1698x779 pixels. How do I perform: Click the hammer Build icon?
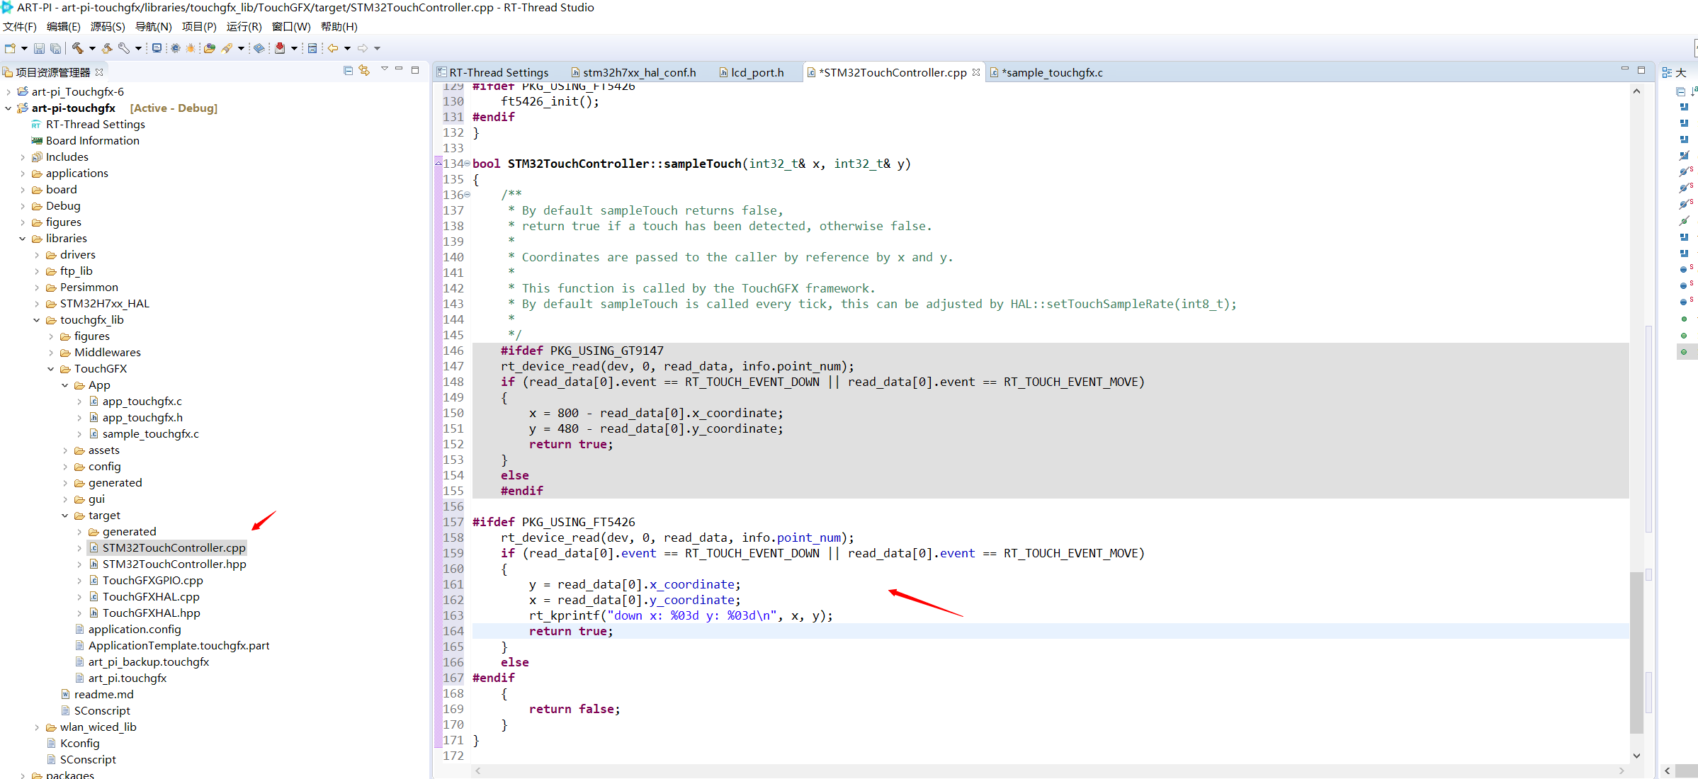point(78,48)
